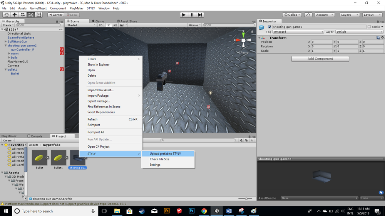Click the Play button
This screenshot has height=216, width=385.
click(184, 15)
